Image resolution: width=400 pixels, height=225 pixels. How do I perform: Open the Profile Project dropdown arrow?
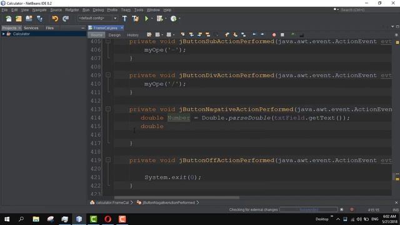(x=179, y=19)
